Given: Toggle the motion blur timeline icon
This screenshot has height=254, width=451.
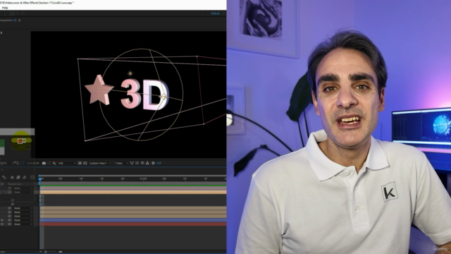Looking at the screenshot, I should point(25,177).
